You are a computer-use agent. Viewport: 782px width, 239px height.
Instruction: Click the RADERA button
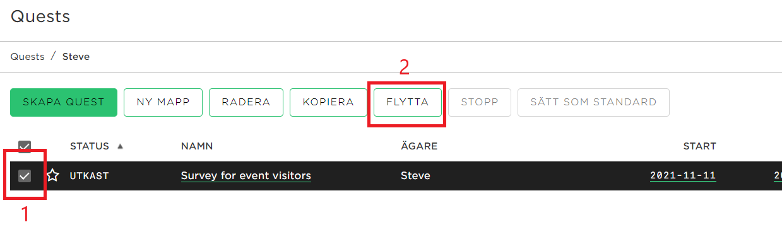246,102
